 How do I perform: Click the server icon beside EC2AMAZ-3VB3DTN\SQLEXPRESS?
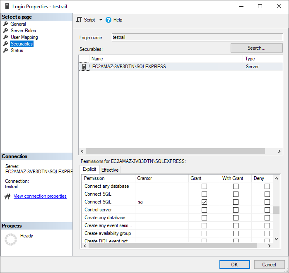[x=84, y=67]
